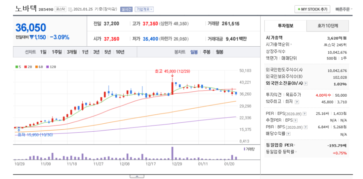Open the 동일업종 PER link
The height and width of the screenshot is (179, 363).
click(280, 145)
